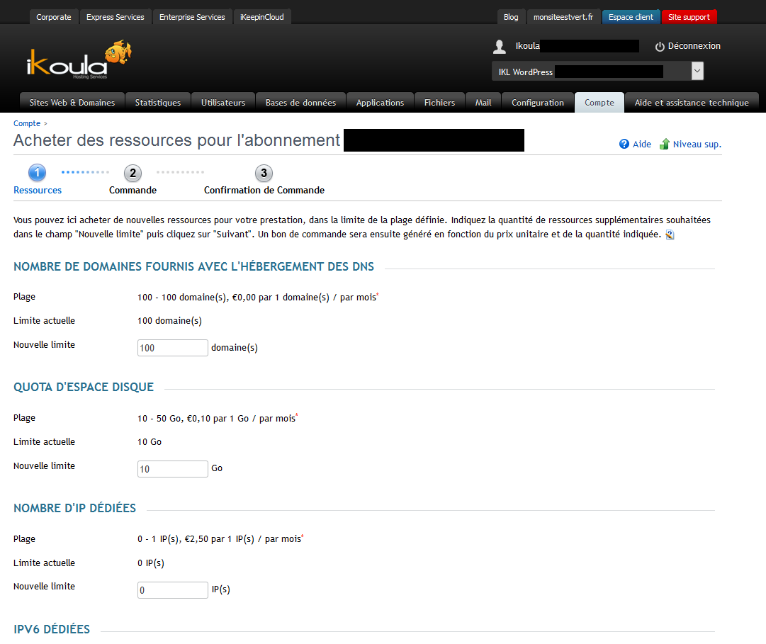
Task: Click the user silhouette icon beside Ikoula
Action: [x=500, y=46]
